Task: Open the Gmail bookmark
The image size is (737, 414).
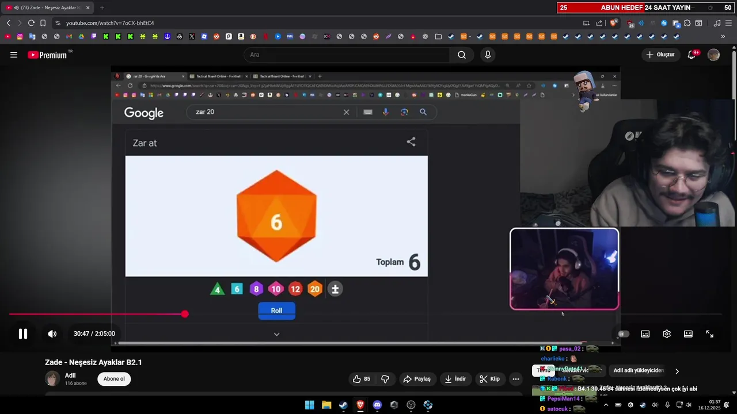Action: pos(69,36)
